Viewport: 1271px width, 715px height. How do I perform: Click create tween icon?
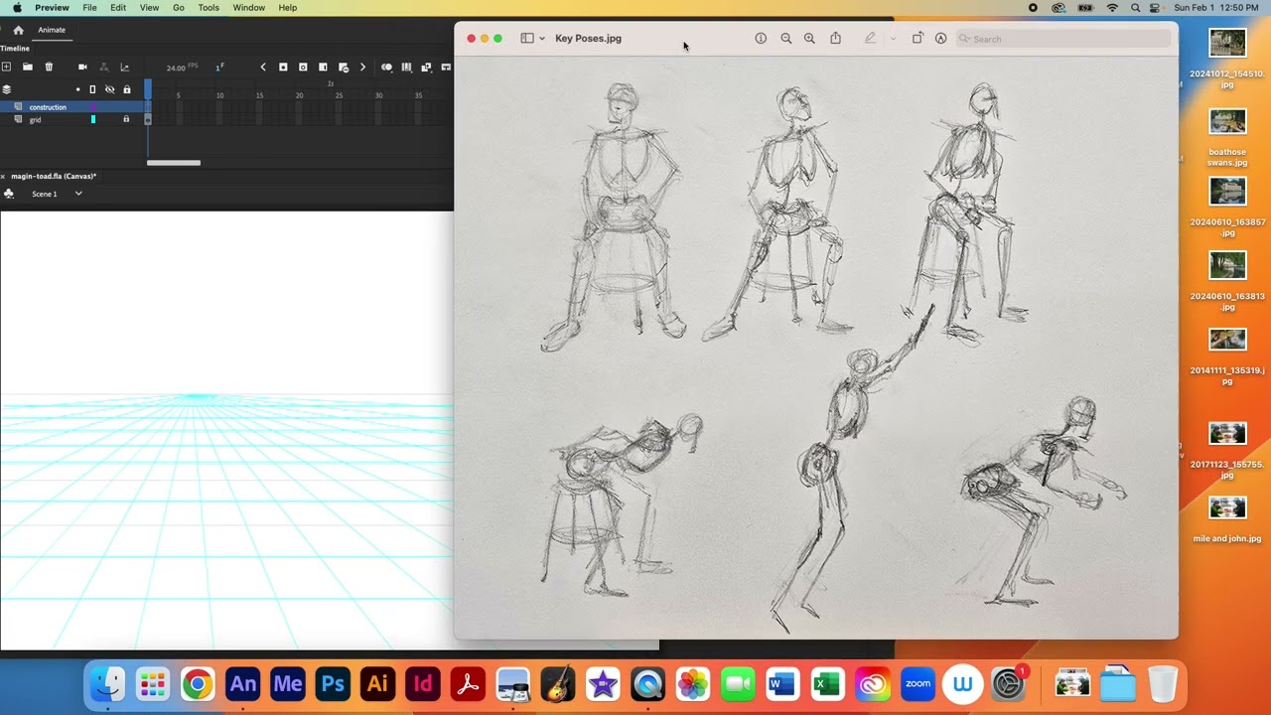click(x=426, y=67)
